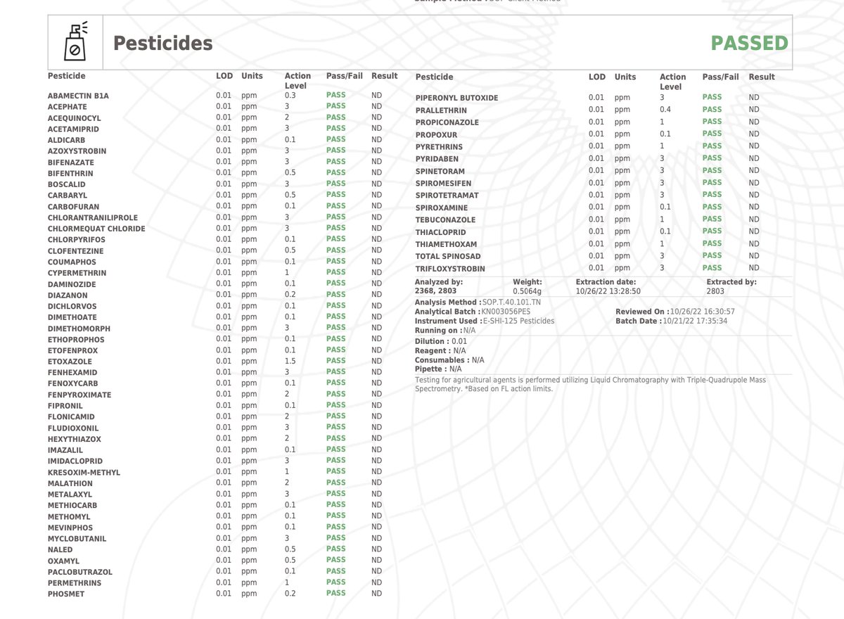The image size is (844, 619).
Task: Click METHIOCARB in the left table
Action: [x=72, y=506]
